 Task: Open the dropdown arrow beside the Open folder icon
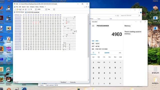[x=19, y=9]
